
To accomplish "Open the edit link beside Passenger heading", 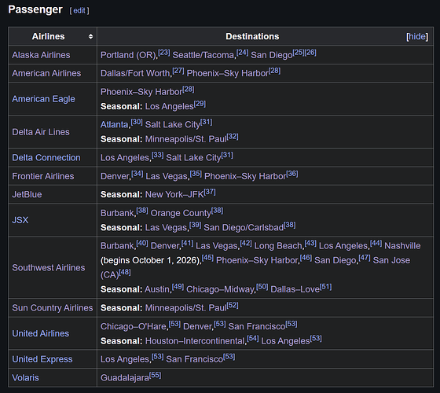I will point(79,11).
